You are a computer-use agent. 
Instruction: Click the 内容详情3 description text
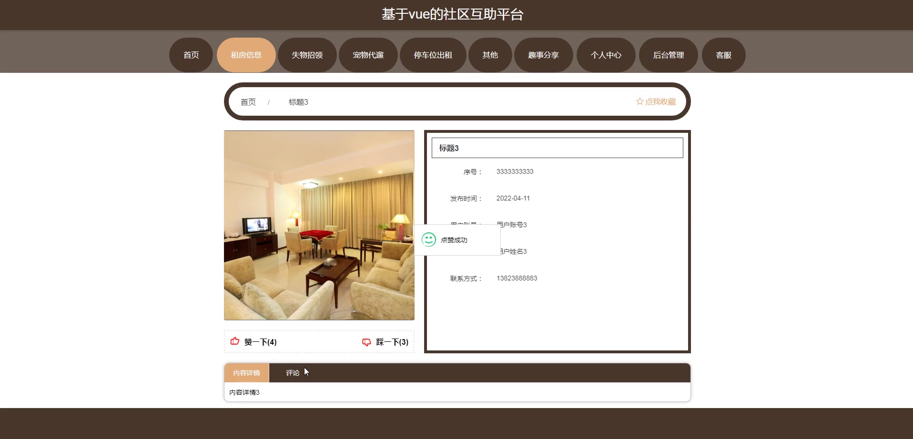tap(244, 392)
